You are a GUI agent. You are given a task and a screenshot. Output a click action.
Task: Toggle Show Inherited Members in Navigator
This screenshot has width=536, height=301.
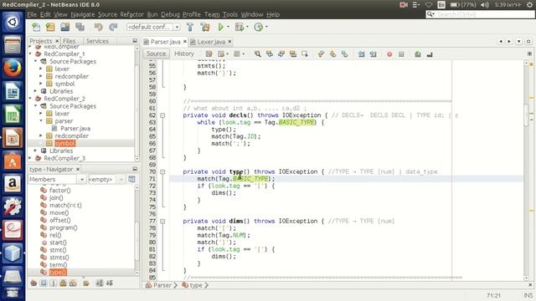click(x=33, y=283)
